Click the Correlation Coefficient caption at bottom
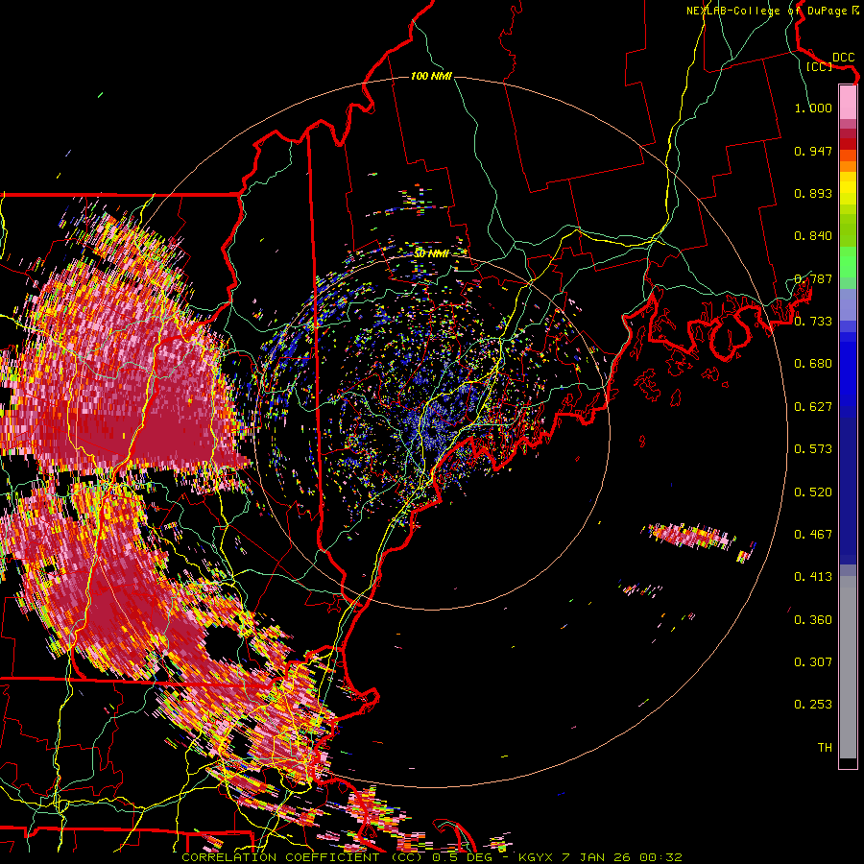The width and height of the screenshot is (864, 864). tap(431, 857)
